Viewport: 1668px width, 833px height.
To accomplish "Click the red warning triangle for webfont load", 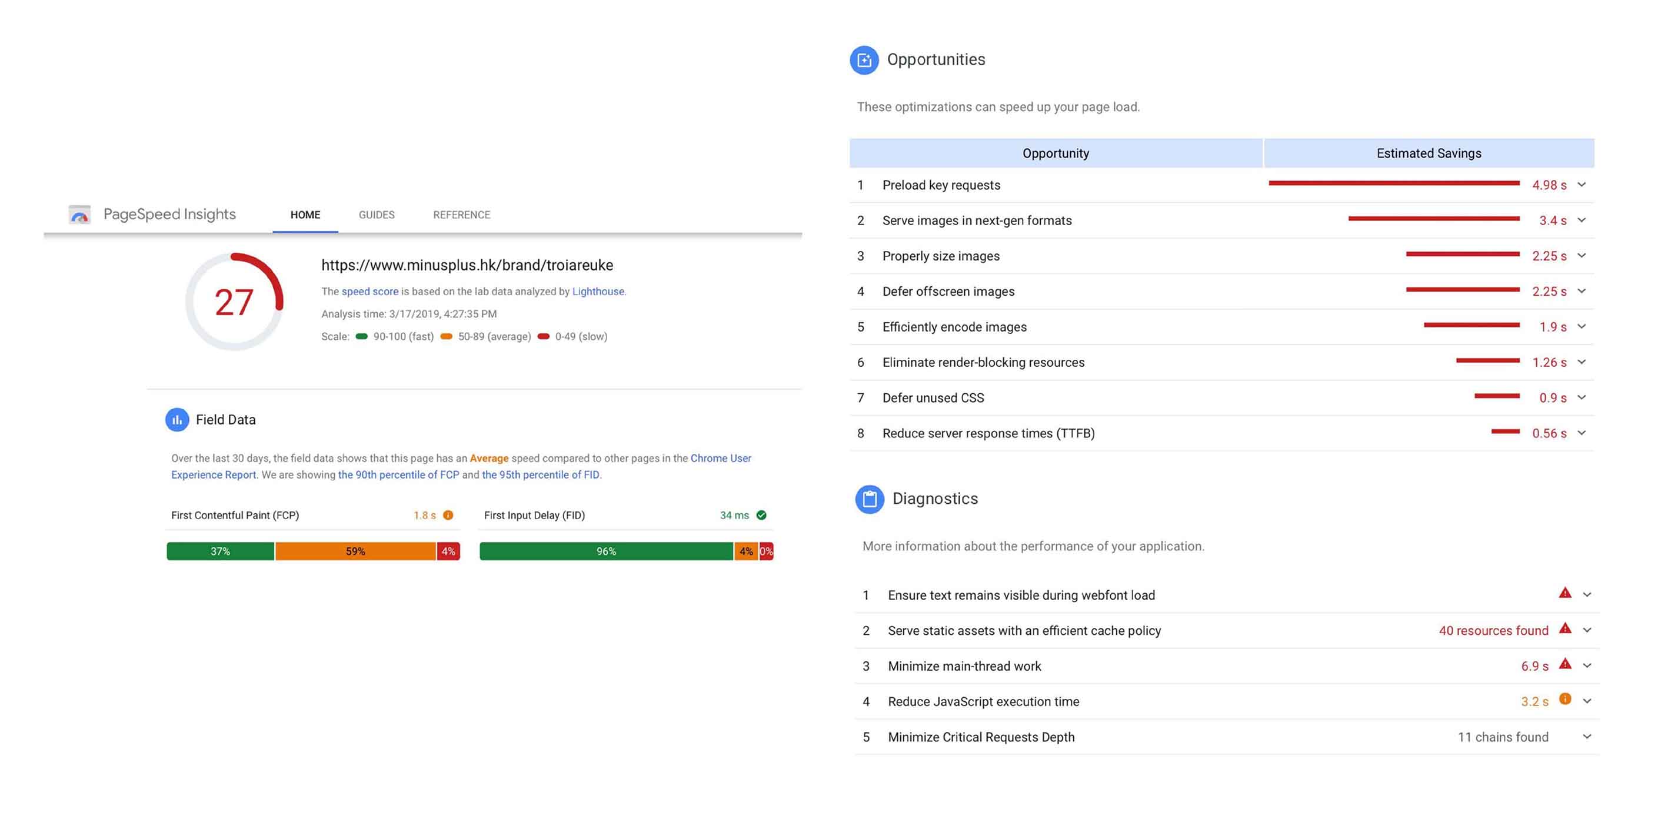I will (1565, 593).
